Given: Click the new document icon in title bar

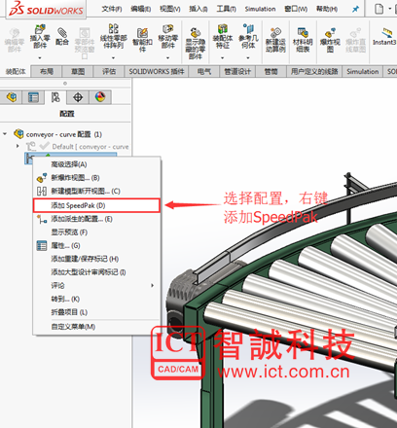Looking at the screenshot, I should click(x=379, y=9).
